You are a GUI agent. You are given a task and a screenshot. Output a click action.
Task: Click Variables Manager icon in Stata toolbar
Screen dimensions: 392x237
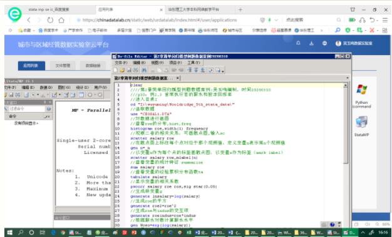(81, 95)
